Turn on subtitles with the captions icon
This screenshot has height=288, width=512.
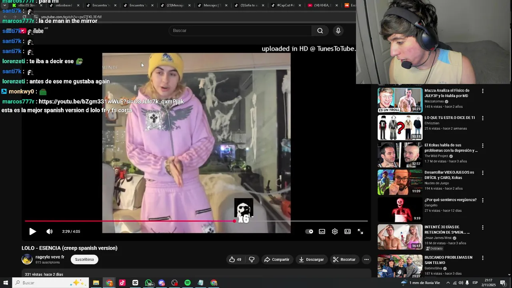coord(322,232)
